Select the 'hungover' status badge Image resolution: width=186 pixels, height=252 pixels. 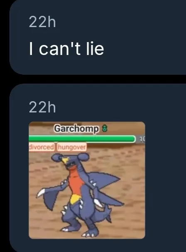pos(72,147)
